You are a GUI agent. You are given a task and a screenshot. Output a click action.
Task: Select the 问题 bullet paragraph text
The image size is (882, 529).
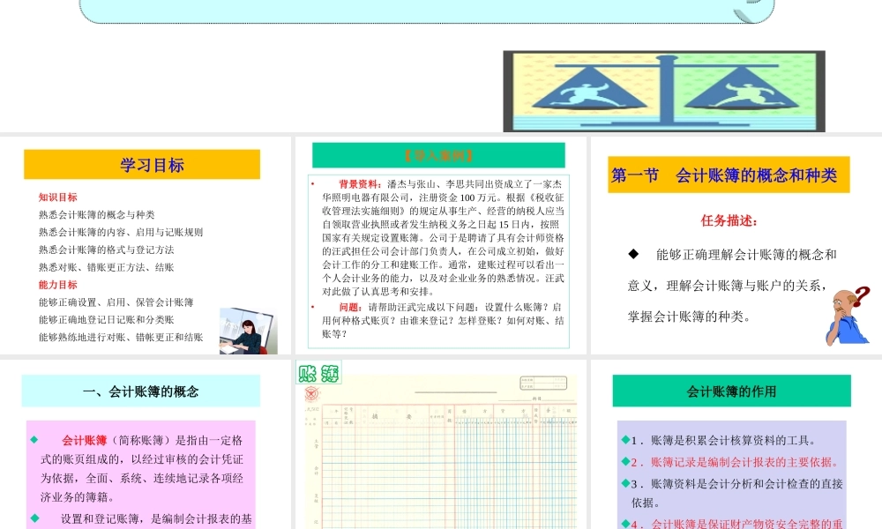441,317
